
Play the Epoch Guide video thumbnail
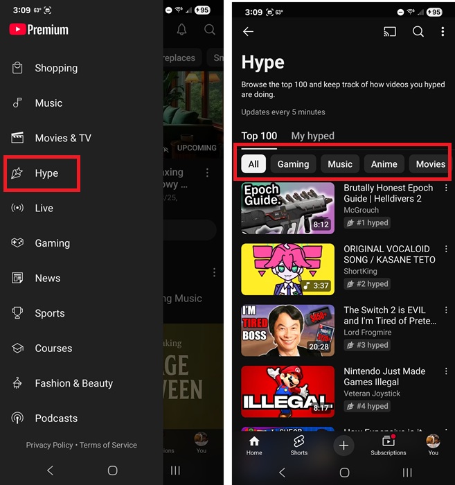[288, 208]
